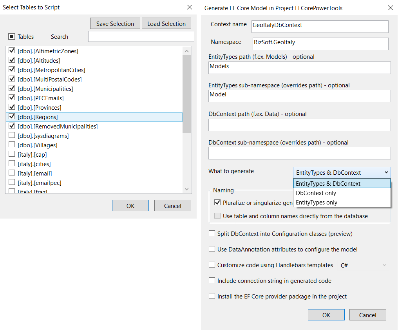The image size is (398, 331).
Task: Enable Use DataAnnotation attributes option
Action: (212, 249)
